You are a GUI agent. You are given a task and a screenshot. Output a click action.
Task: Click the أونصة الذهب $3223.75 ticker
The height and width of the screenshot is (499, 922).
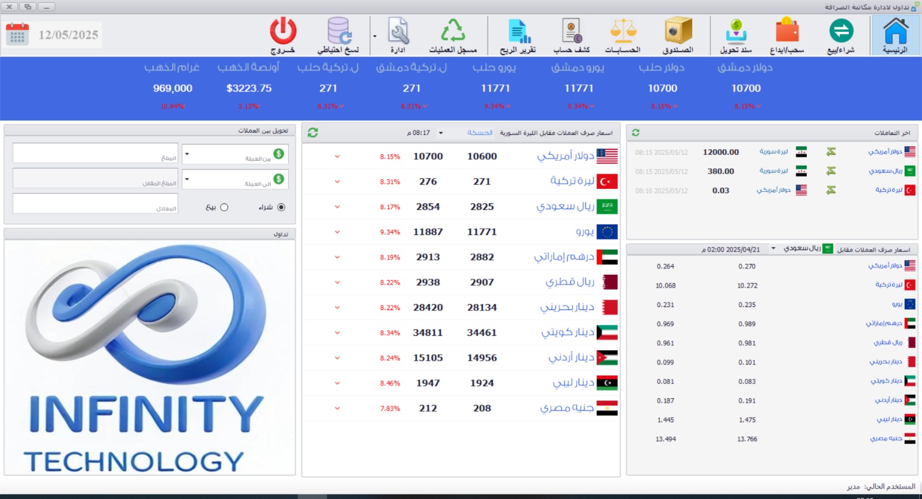(x=249, y=85)
